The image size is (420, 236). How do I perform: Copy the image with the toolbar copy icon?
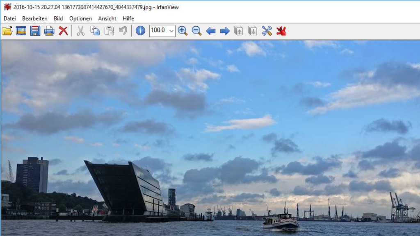point(95,31)
